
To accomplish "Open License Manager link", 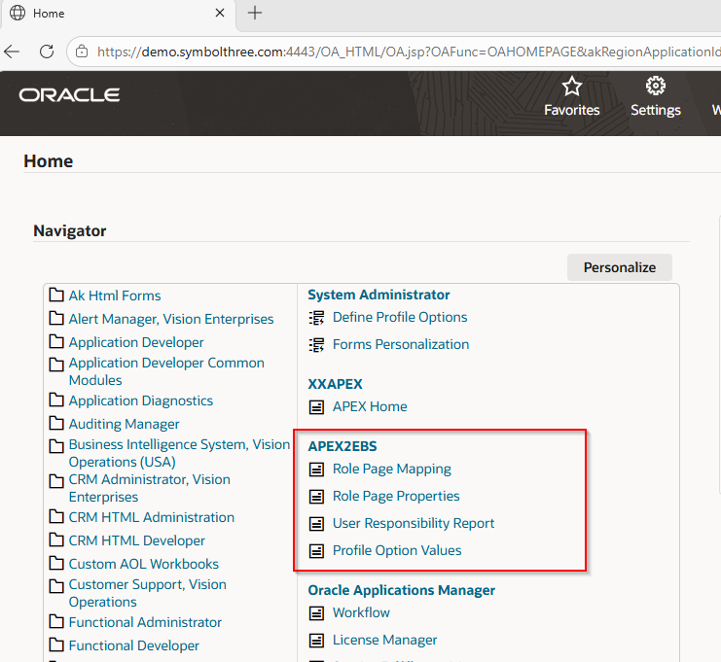I will coord(384,640).
